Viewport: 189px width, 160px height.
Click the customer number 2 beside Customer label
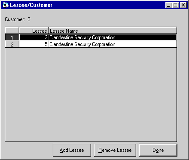(29, 19)
